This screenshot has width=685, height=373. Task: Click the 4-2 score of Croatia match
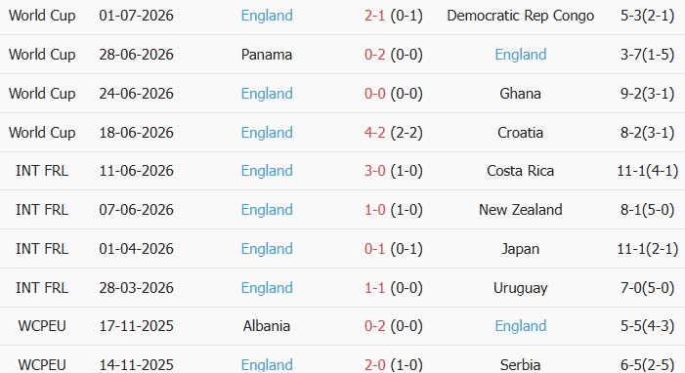tap(374, 133)
